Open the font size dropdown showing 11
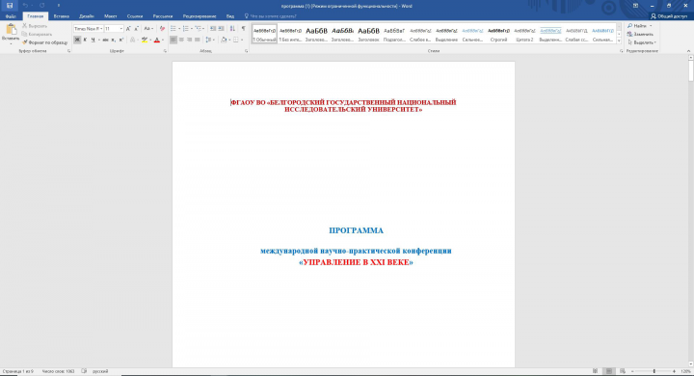694x376 pixels. pos(120,28)
